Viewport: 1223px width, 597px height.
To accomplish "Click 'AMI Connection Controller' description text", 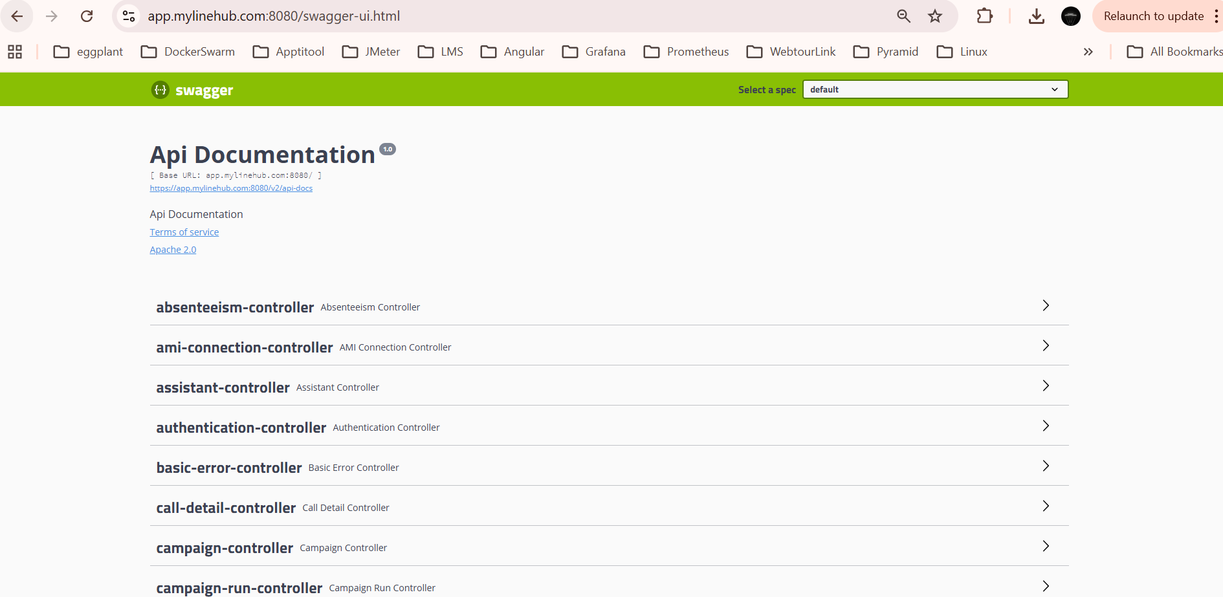I will pyautogui.click(x=395, y=347).
